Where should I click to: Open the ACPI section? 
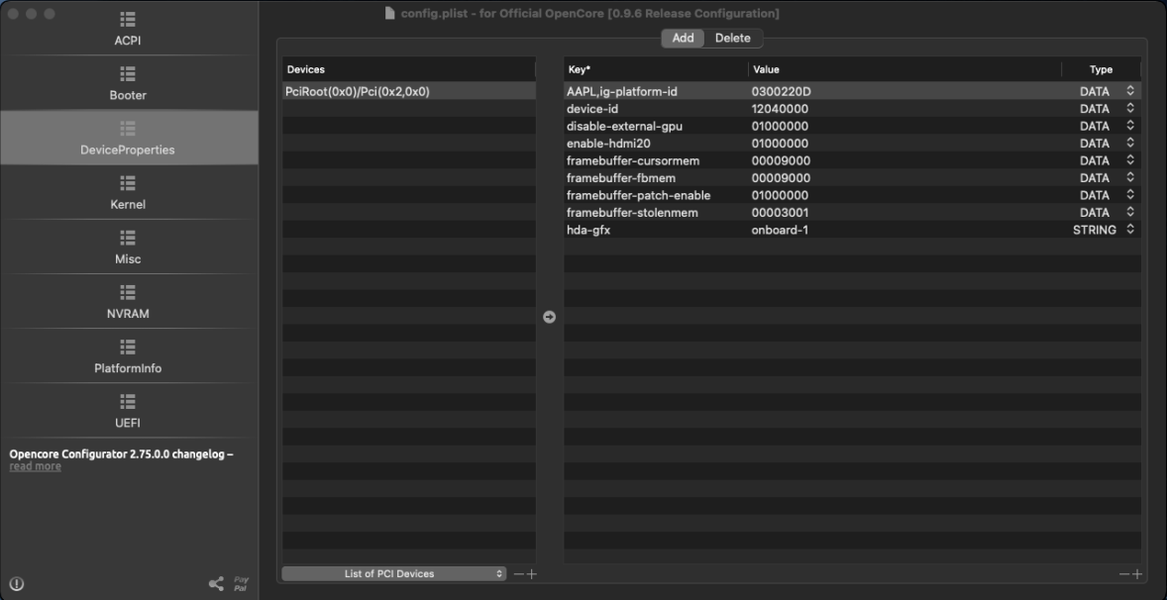point(128,29)
